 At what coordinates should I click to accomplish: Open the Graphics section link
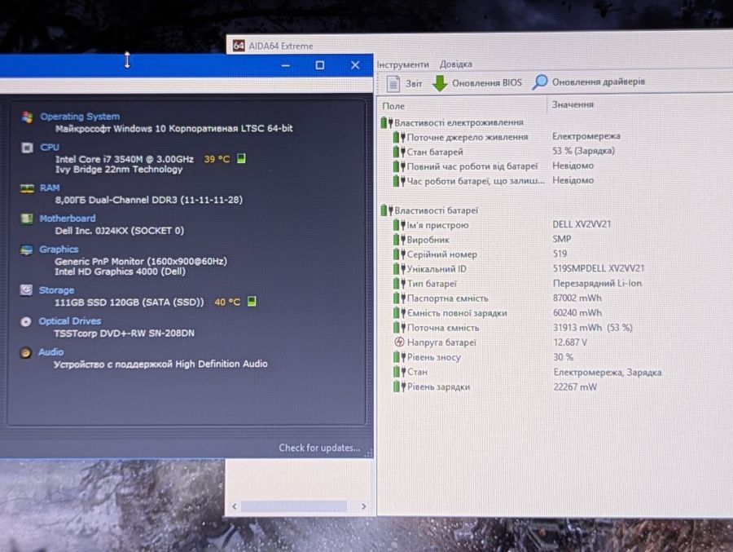tap(59, 249)
